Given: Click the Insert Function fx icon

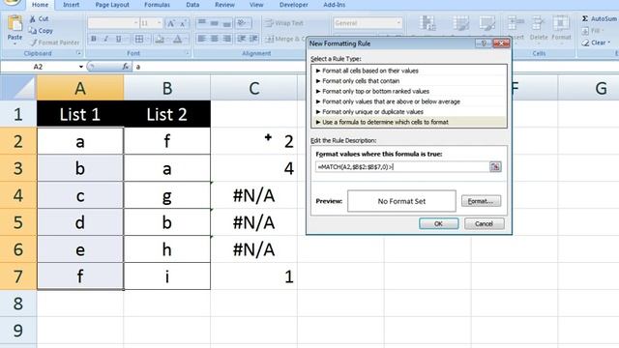Looking at the screenshot, I should 126,67.
